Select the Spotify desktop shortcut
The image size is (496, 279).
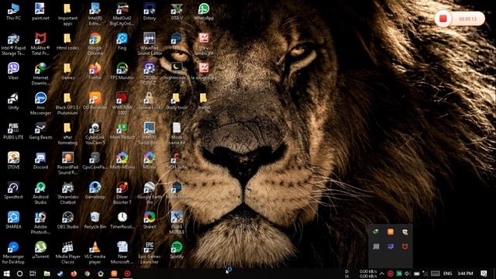pyautogui.click(x=177, y=250)
